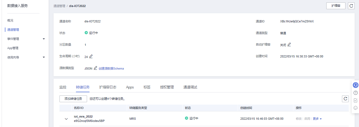
Task: Click the help question mark icon
Action: 355,93
